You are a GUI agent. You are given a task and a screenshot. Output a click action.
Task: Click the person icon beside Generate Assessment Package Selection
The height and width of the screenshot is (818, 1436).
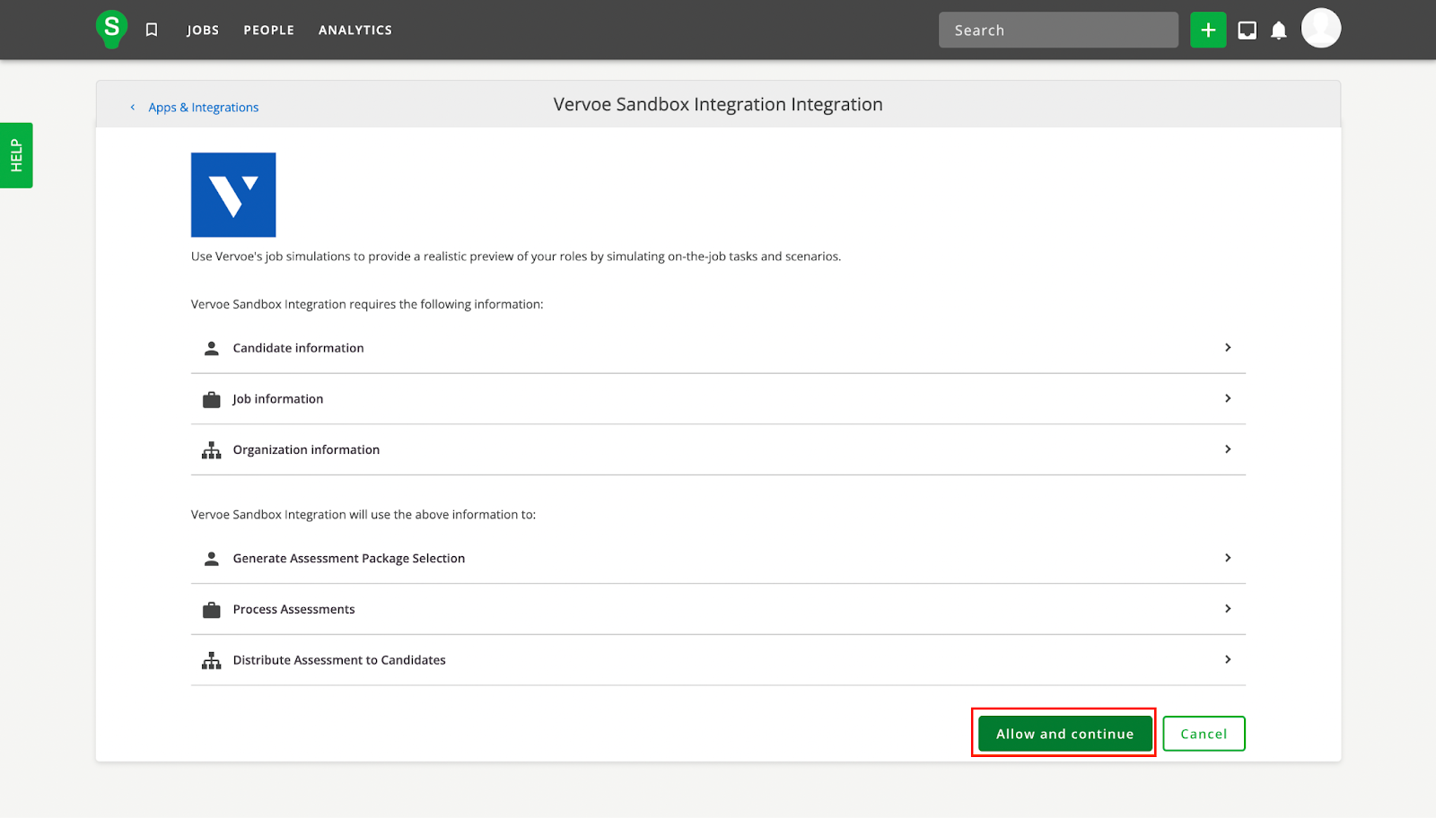212,559
